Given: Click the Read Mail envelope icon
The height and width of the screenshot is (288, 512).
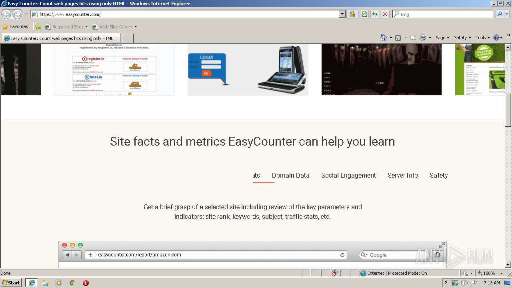Looking at the screenshot, I should (413, 38).
